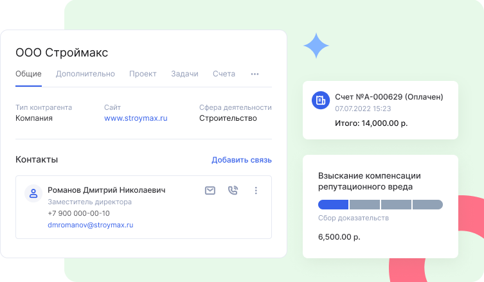Click the Добавить связь link

(242, 160)
